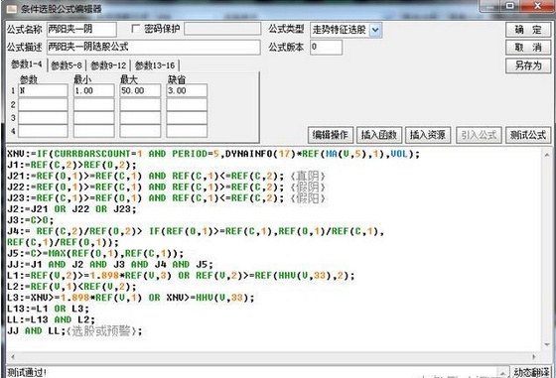Click the 公式描述 description field
The image size is (556, 378).
pyautogui.click(x=153, y=47)
